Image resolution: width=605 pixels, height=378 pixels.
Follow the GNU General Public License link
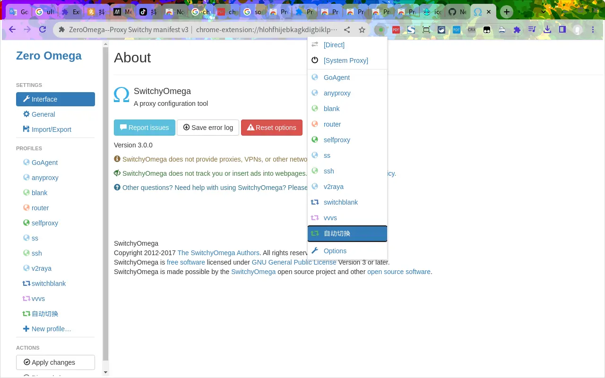coord(294,262)
